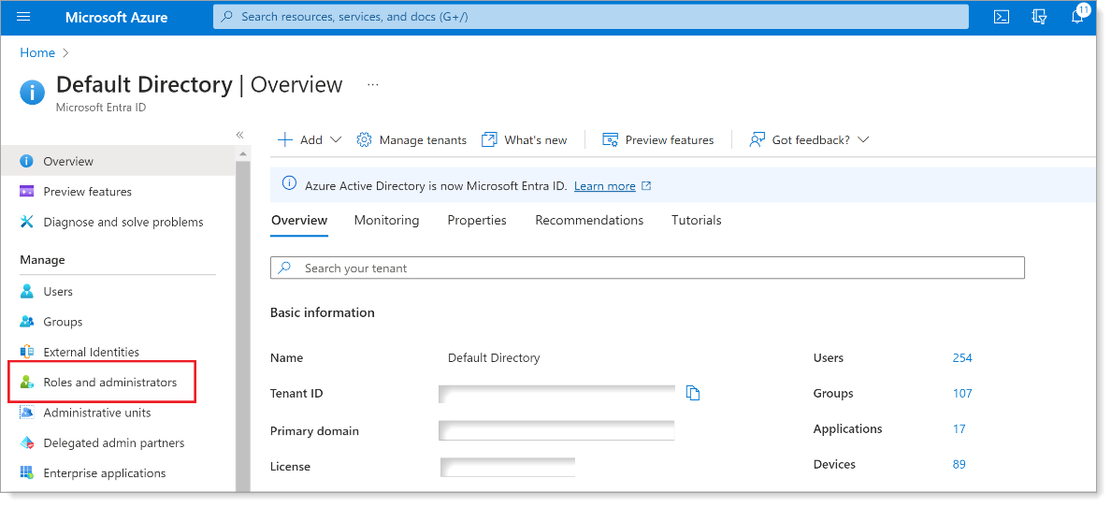The height and width of the screenshot is (507, 1111).
Task: Click the info icon in the banner
Action: 289,183
